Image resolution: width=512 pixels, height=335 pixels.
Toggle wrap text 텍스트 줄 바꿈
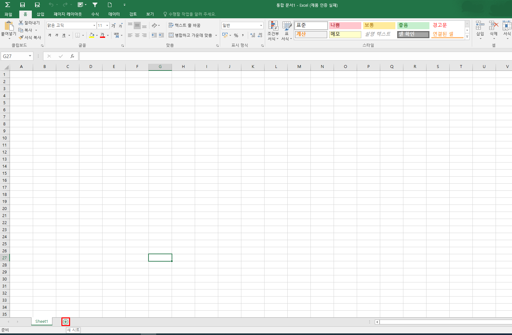pos(184,25)
